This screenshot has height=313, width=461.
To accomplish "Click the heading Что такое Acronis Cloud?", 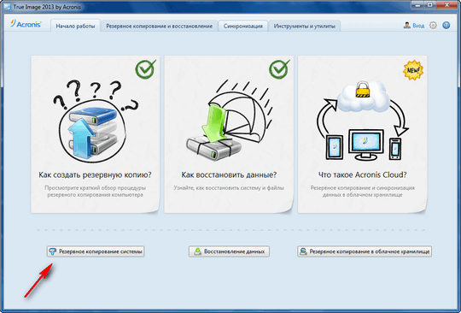I will tap(363, 175).
